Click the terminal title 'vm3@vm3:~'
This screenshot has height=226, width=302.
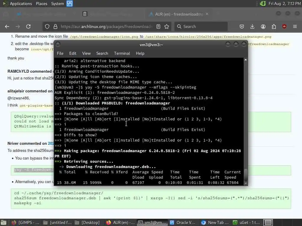pyautogui.click(x=151, y=45)
